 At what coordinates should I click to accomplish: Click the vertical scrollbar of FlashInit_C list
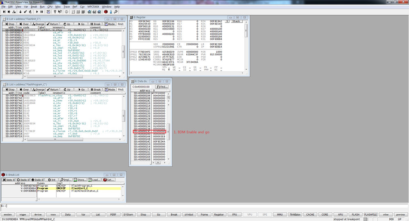click(123, 51)
